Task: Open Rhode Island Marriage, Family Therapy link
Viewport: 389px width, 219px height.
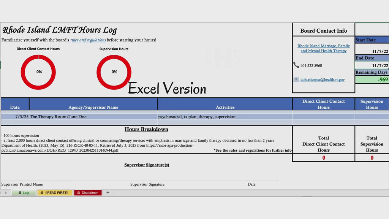Action: coord(324,48)
